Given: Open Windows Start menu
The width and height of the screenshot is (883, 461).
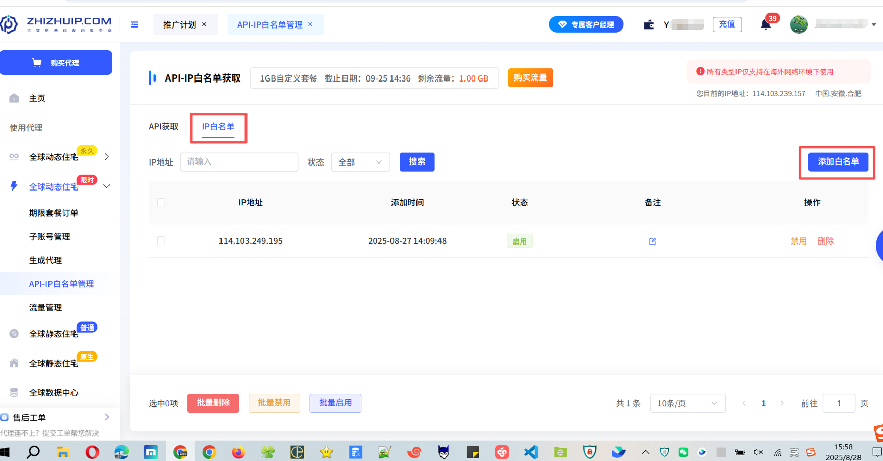Looking at the screenshot, I should click(5, 452).
